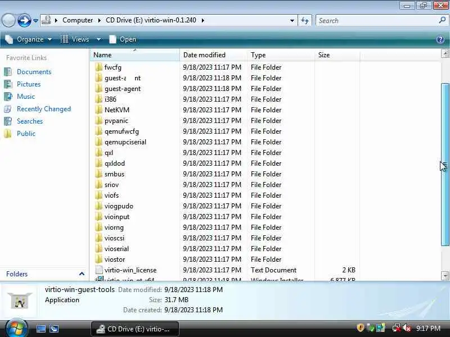Image resolution: width=450 pixels, height=337 pixels.
Task: Select the pvpanic folder icon
Action: pos(99,121)
